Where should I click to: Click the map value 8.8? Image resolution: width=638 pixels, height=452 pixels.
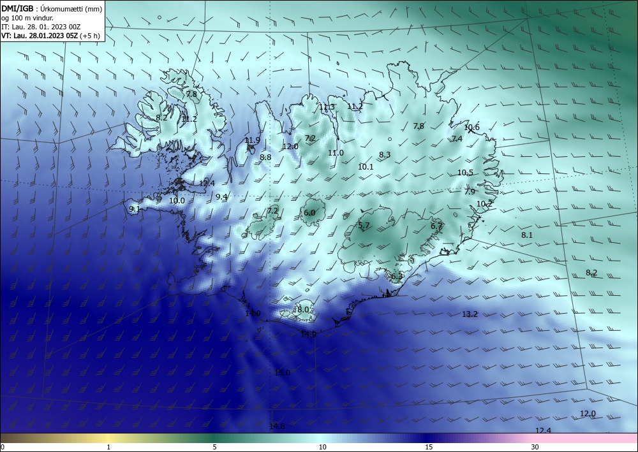pos(265,157)
